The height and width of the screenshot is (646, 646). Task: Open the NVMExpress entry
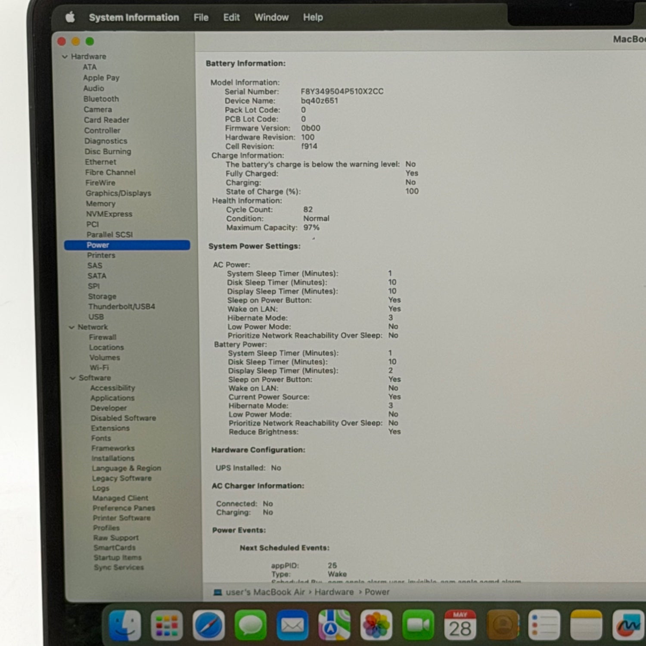pos(109,214)
